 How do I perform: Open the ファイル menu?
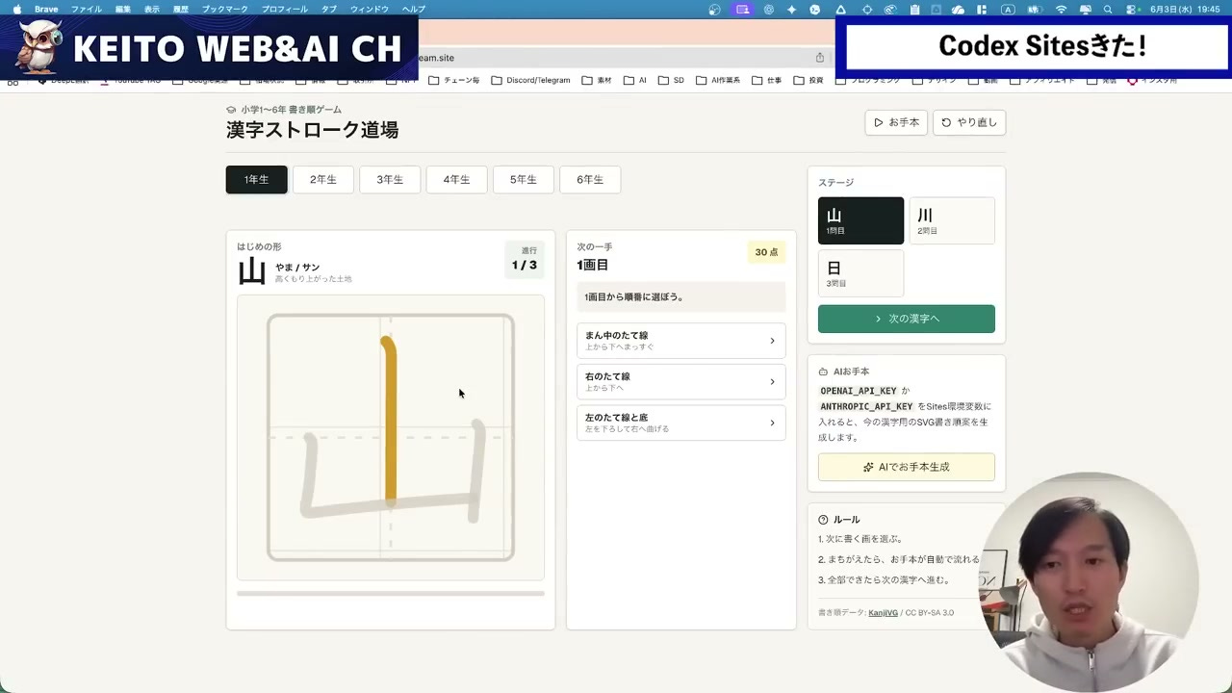[87, 9]
